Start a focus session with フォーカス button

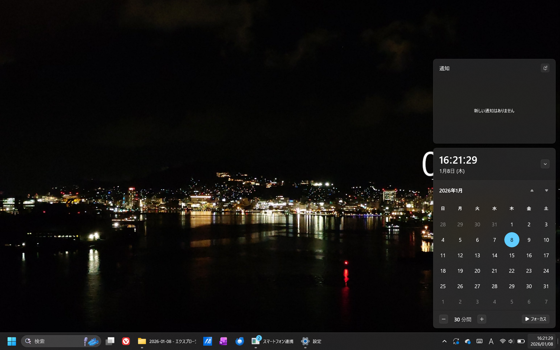[x=535, y=319]
